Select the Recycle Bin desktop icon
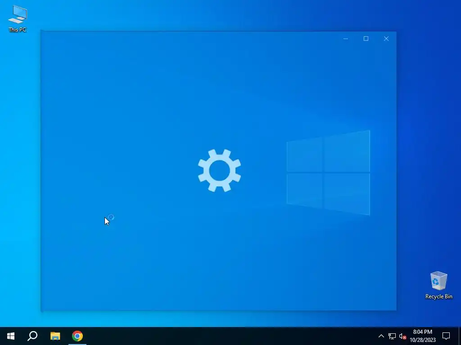 tap(438, 285)
